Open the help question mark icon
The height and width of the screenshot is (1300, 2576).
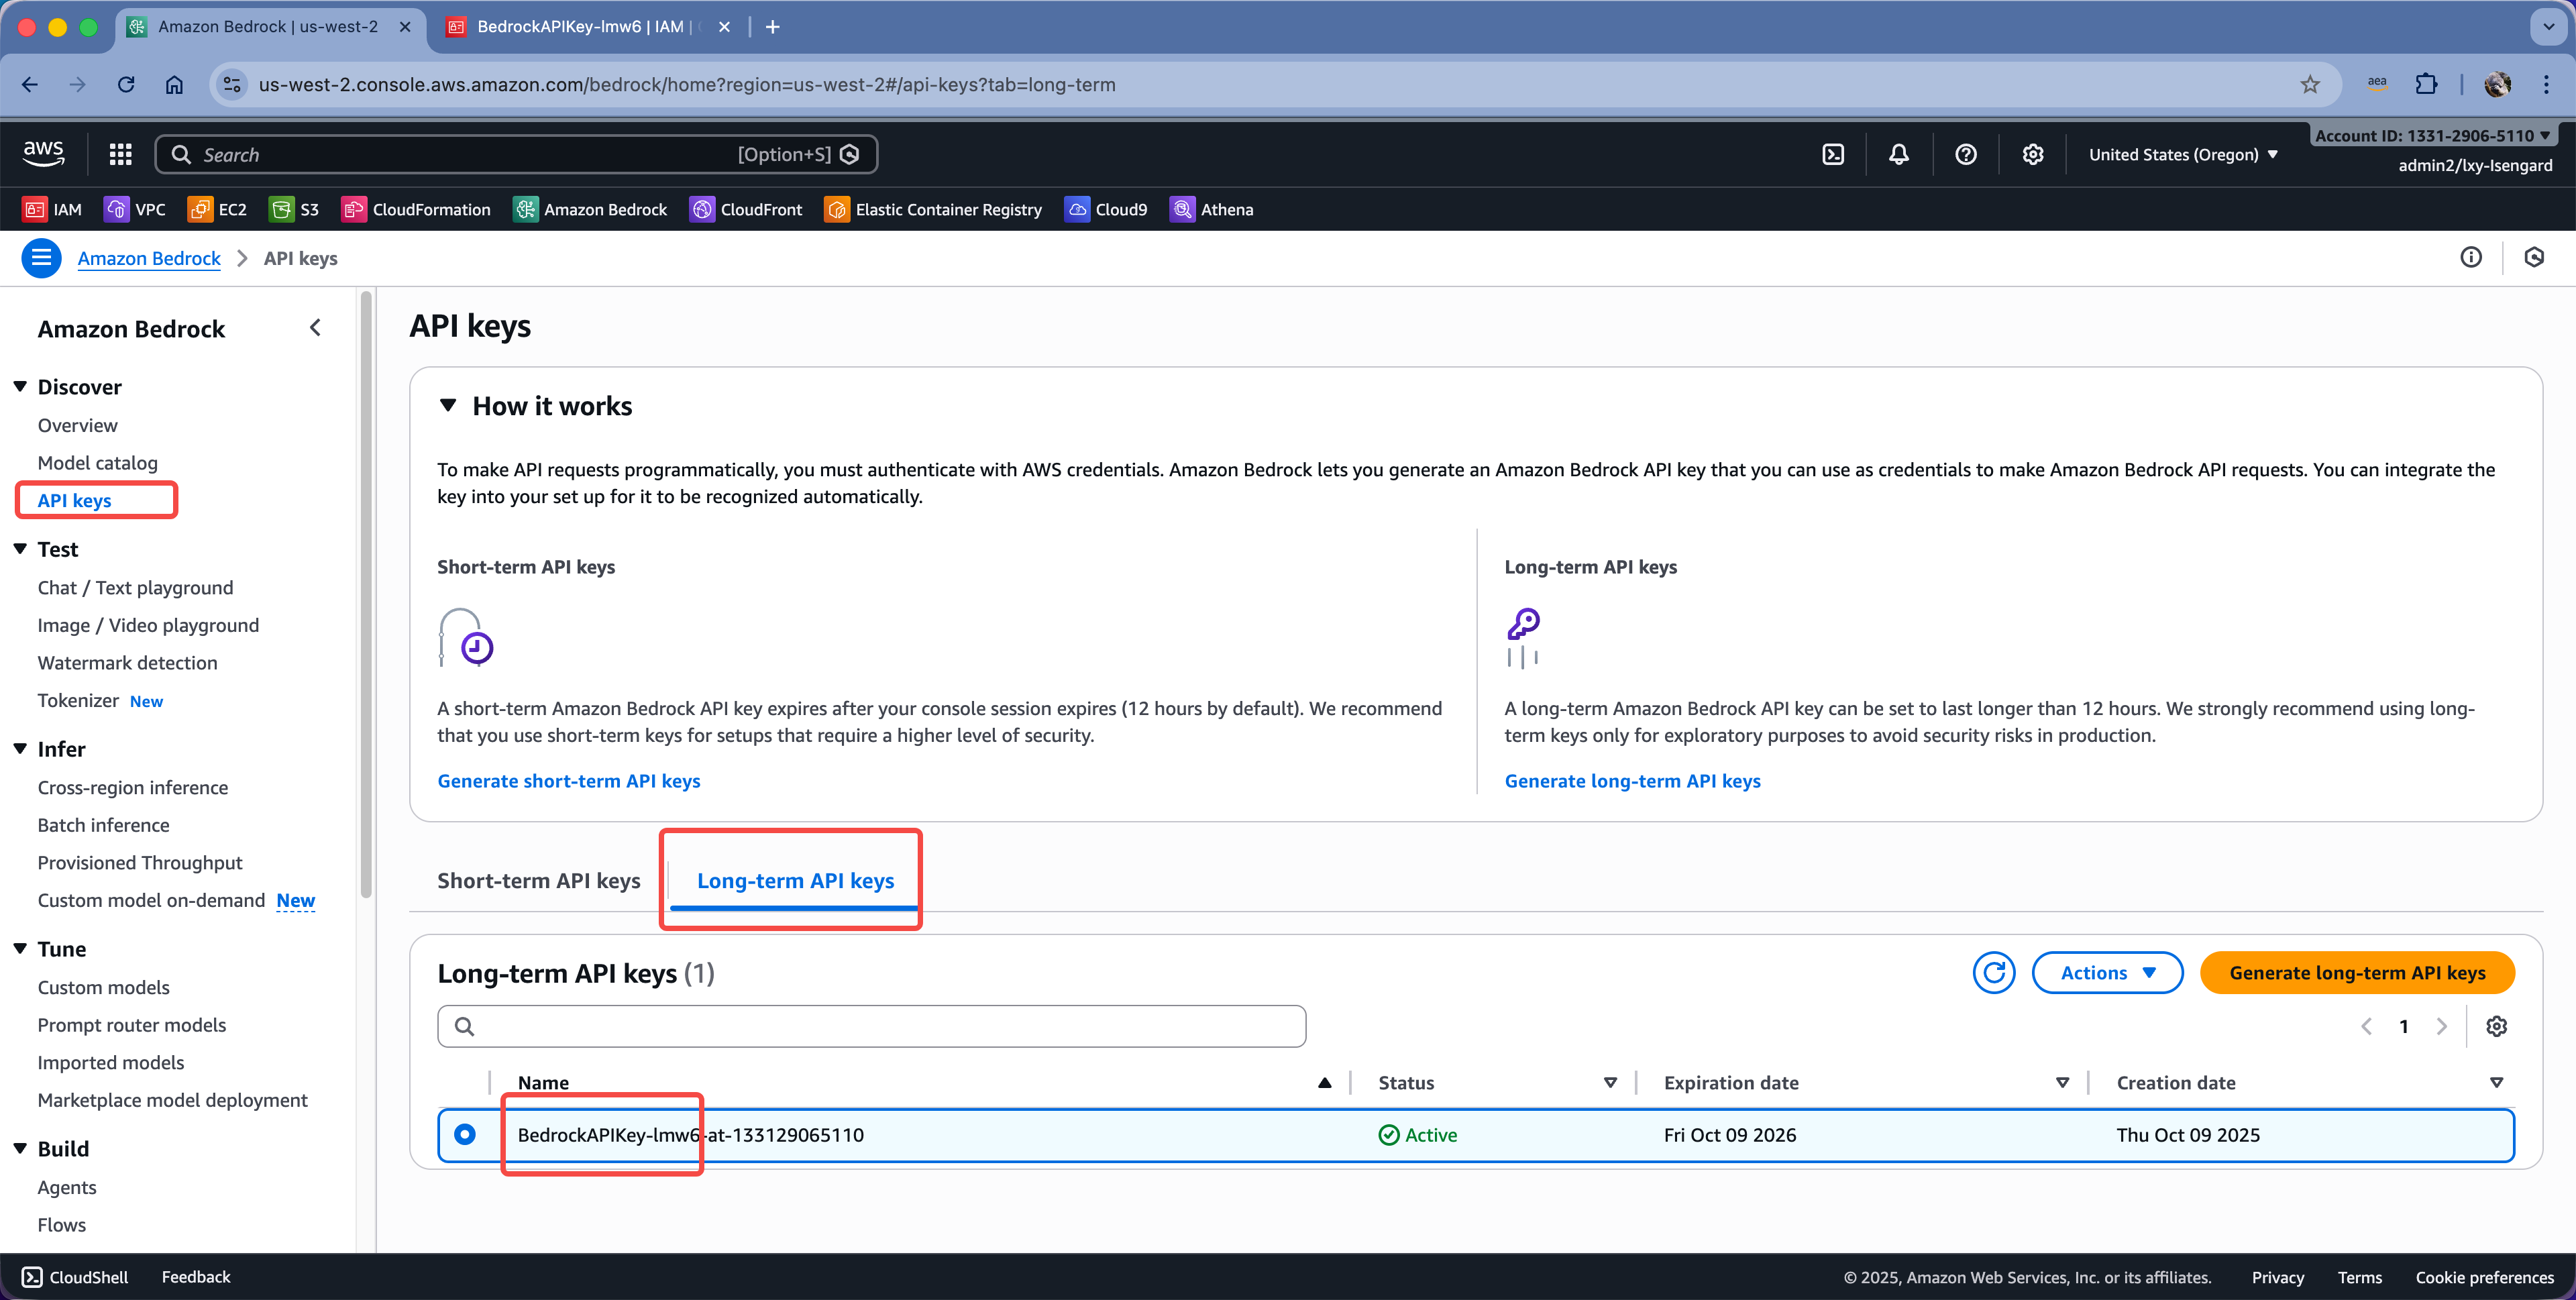(x=1965, y=154)
